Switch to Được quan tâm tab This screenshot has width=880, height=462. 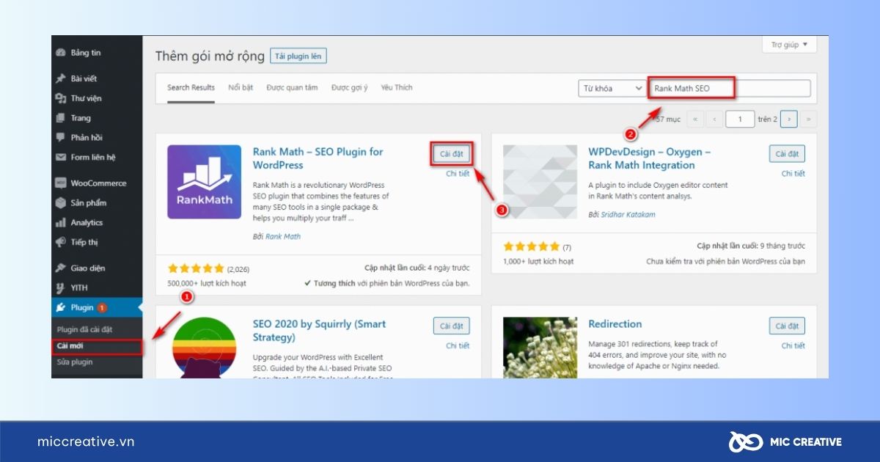click(292, 88)
